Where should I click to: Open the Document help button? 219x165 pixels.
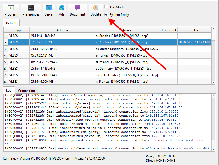(x=77, y=10)
